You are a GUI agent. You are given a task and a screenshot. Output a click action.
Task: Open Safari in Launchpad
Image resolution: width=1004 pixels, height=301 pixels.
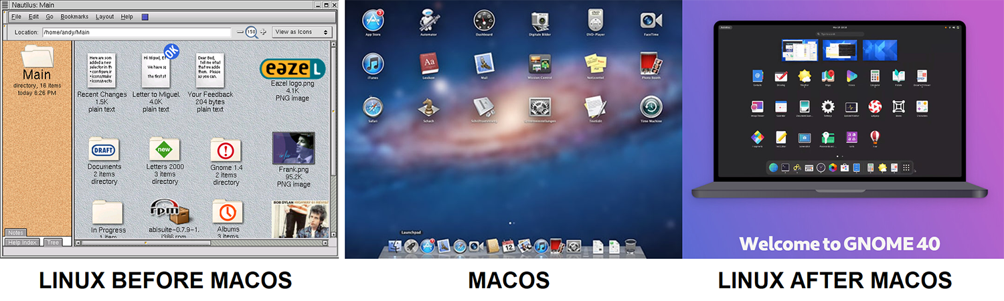373,107
